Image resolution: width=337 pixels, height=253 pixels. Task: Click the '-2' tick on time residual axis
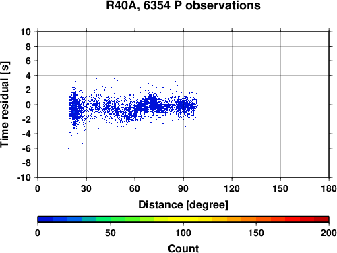pyautogui.click(x=26, y=119)
